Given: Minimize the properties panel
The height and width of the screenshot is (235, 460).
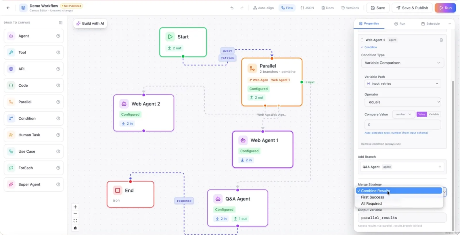Looking at the screenshot, I should tap(450, 24).
